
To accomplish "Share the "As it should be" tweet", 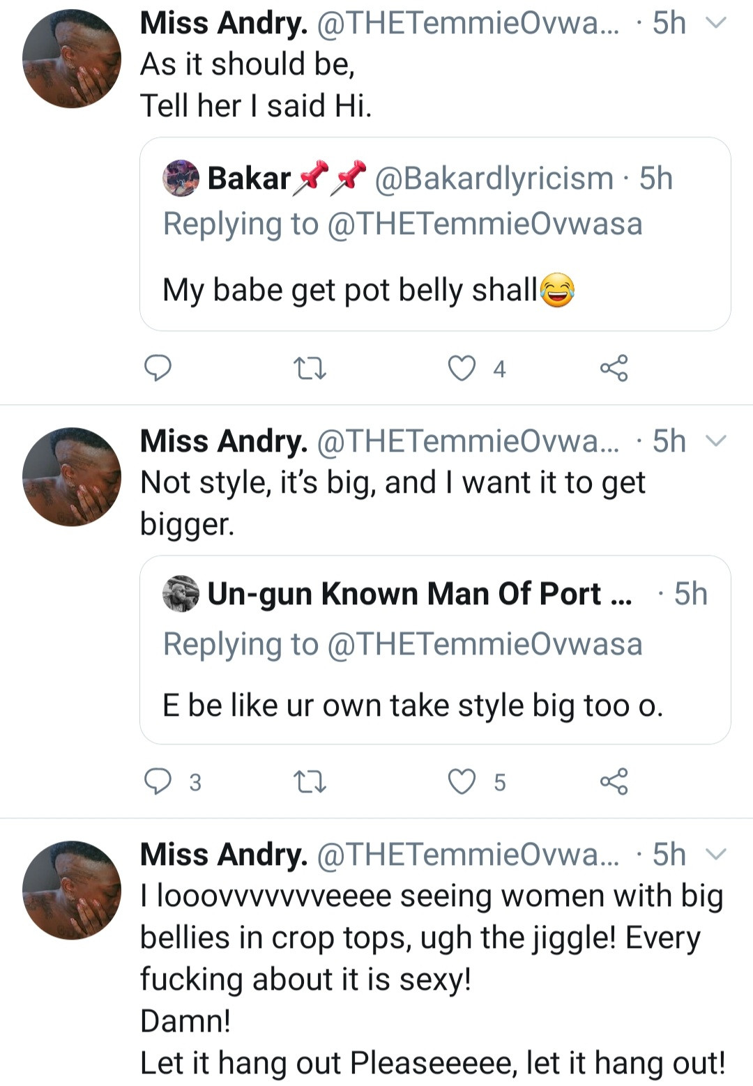I will coord(614,368).
